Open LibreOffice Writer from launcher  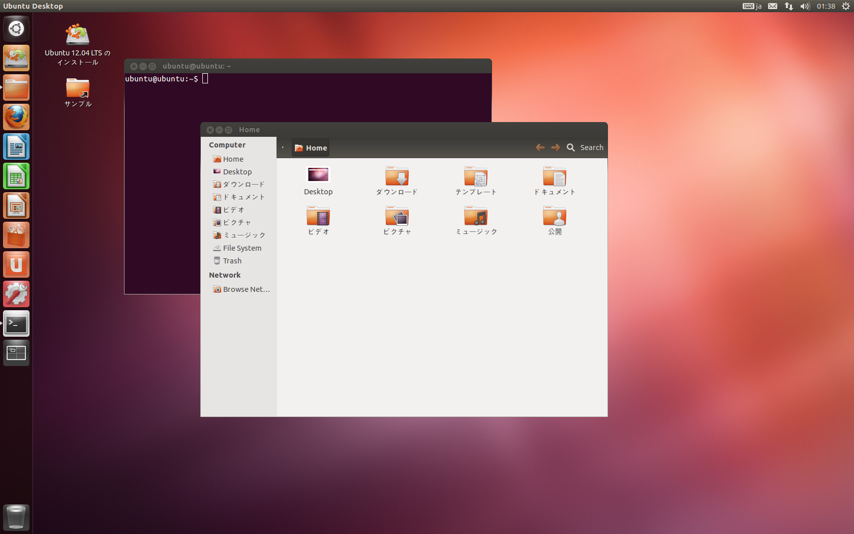click(16, 146)
